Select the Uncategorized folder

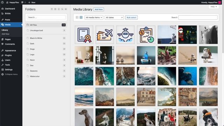point(46,30)
